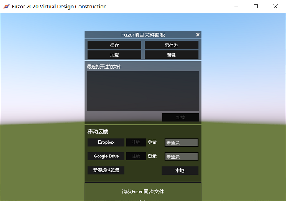Click the 本地 local button
286x201 pixels.
[x=180, y=170]
